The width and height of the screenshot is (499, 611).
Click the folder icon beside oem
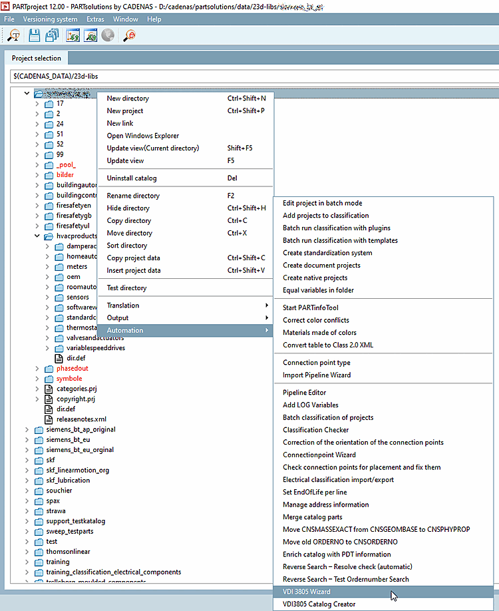[x=59, y=277]
